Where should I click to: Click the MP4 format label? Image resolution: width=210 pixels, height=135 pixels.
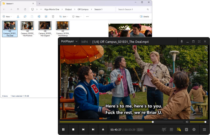click(85, 42)
